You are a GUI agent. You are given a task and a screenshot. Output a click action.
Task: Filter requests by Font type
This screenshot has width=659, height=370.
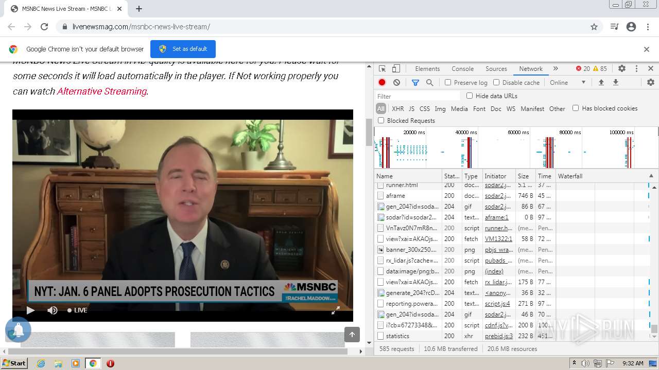coord(479,108)
